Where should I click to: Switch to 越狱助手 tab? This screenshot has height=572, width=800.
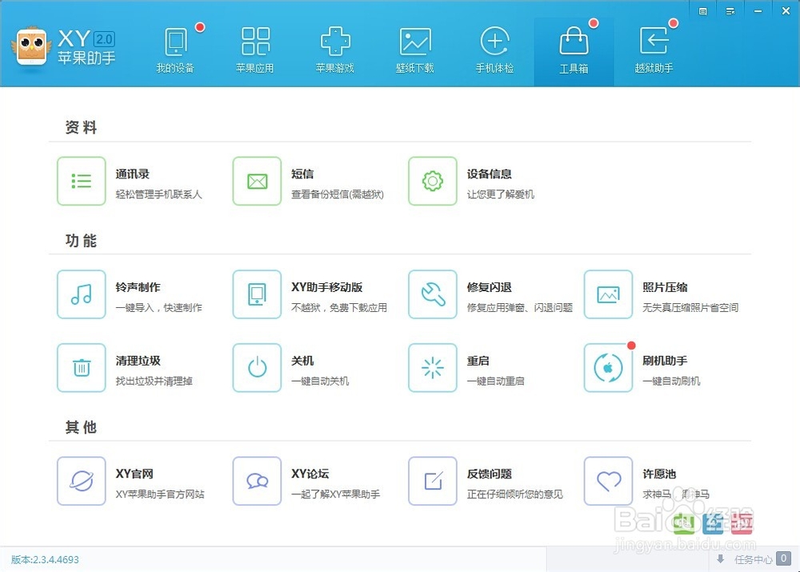pyautogui.click(x=654, y=50)
